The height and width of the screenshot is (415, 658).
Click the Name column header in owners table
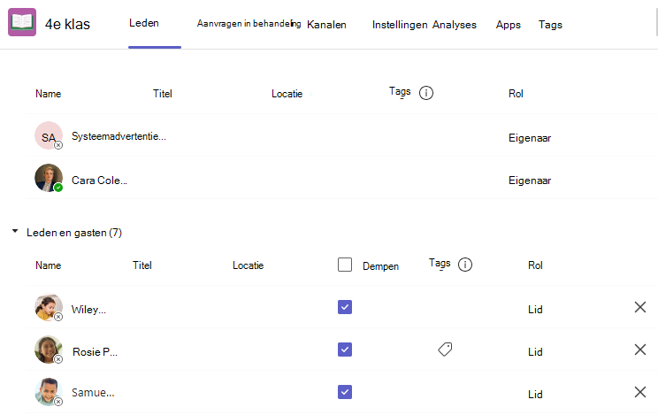(x=49, y=94)
